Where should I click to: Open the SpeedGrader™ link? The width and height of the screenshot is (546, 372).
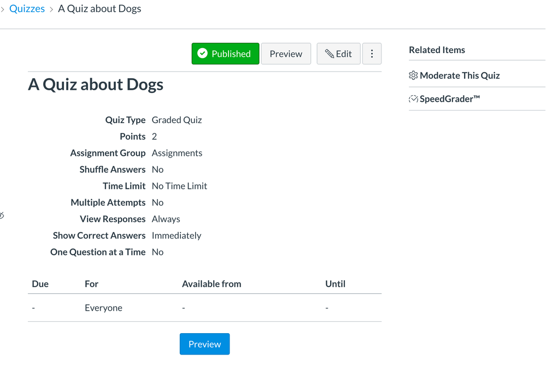pyautogui.click(x=449, y=99)
